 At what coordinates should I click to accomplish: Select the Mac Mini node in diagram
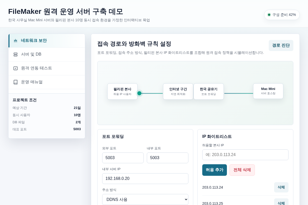[x=268, y=91]
